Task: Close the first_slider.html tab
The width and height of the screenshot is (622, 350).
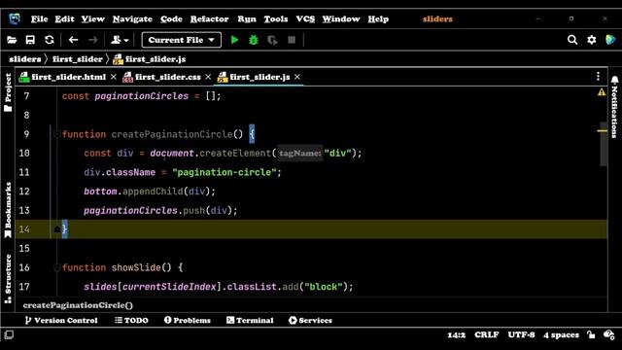Action: pyautogui.click(x=114, y=77)
